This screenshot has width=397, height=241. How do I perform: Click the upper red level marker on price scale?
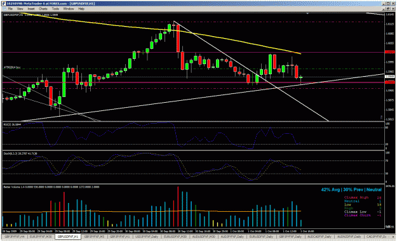389,52
